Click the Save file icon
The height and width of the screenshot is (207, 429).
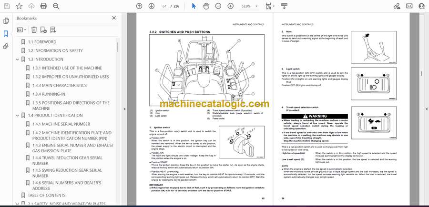(x=7, y=6)
